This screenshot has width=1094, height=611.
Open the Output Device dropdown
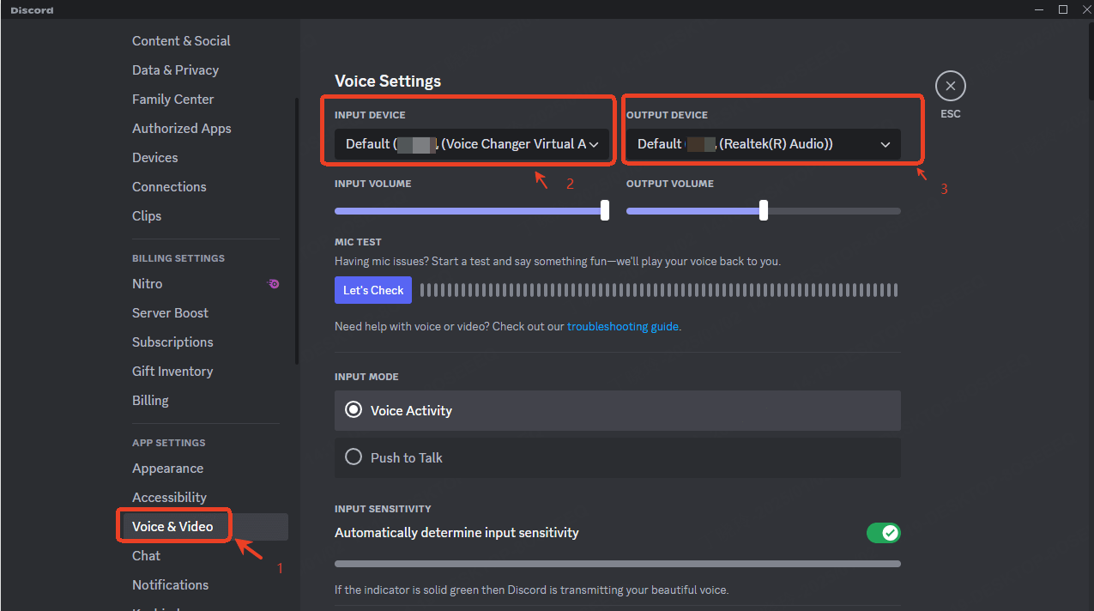tap(771, 143)
